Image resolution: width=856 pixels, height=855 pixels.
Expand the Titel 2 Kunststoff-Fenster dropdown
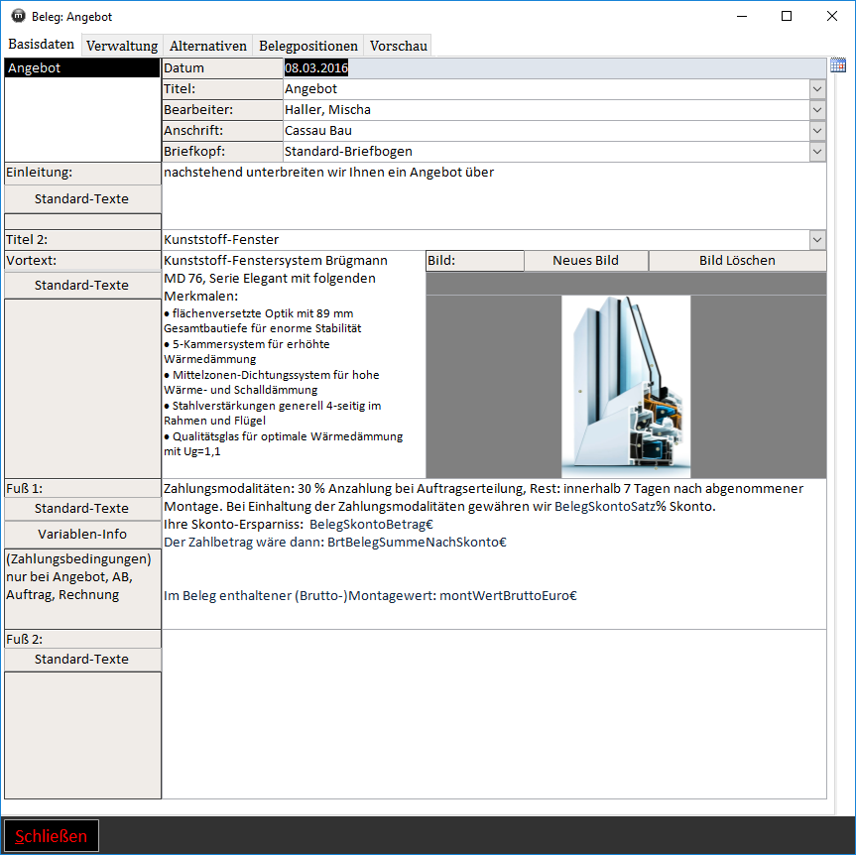817,240
